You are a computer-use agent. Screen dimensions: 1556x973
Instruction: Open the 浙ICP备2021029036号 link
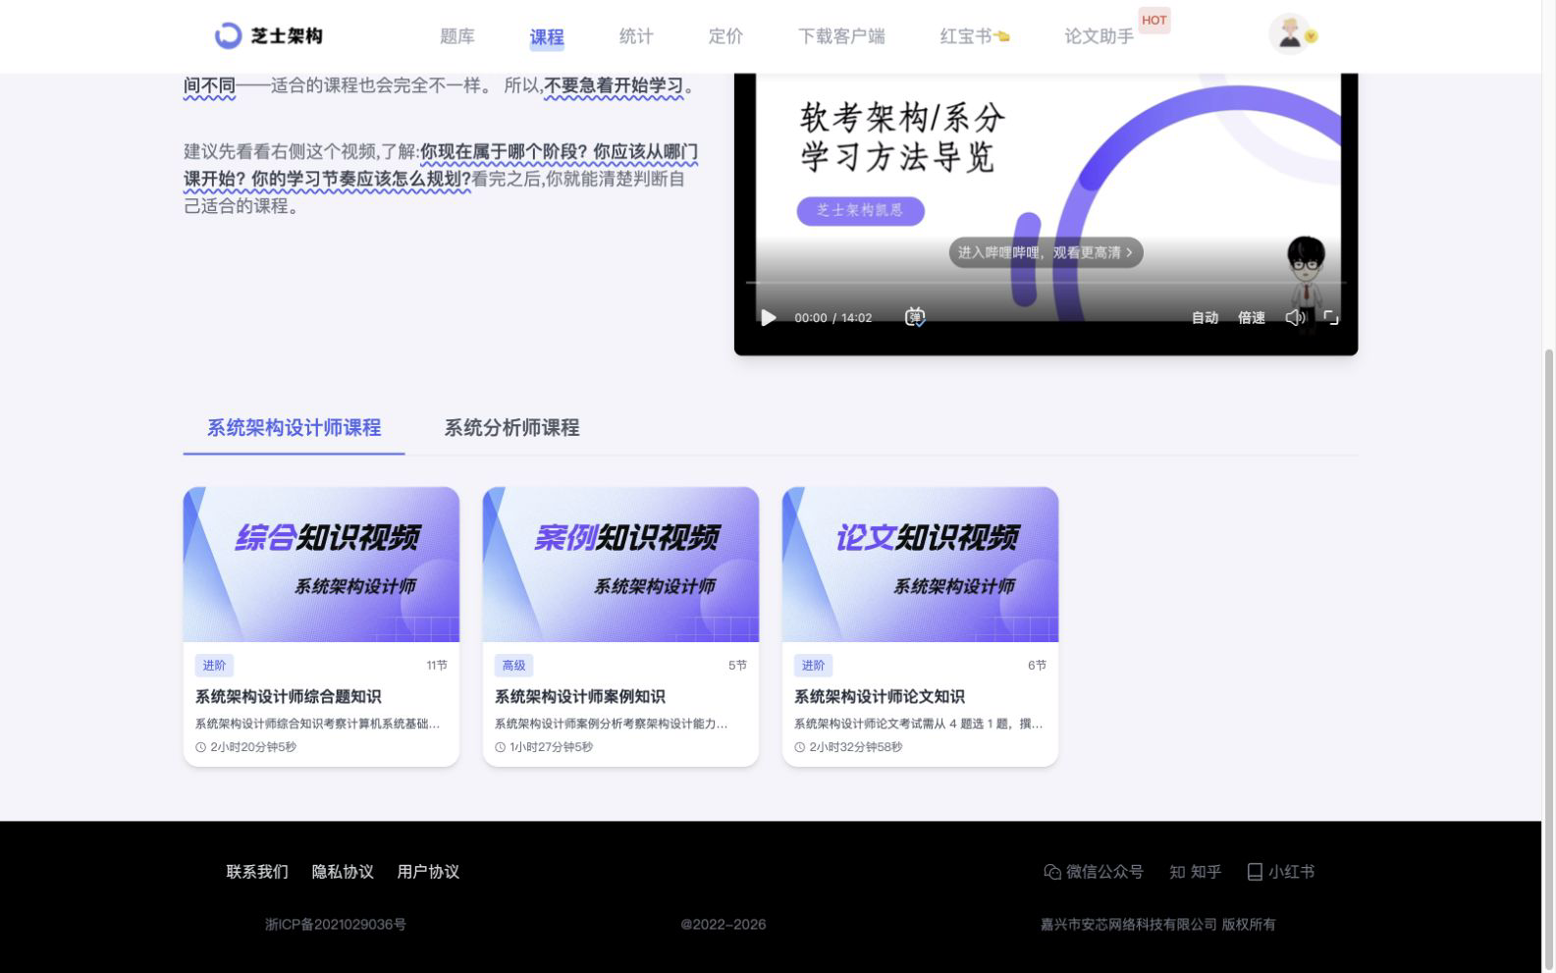(x=336, y=925)
